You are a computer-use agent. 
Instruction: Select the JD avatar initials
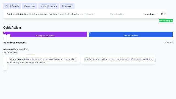tap(5, 53)
